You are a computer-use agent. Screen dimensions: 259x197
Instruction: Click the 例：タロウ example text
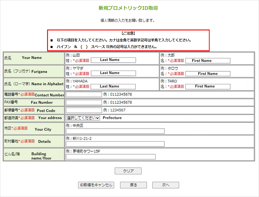pyautogui.click(x=170, y=68)
